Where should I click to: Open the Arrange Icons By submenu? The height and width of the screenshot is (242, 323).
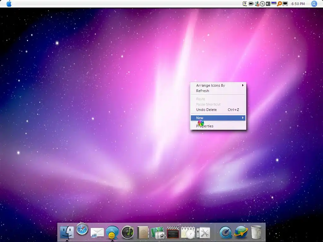218,85
